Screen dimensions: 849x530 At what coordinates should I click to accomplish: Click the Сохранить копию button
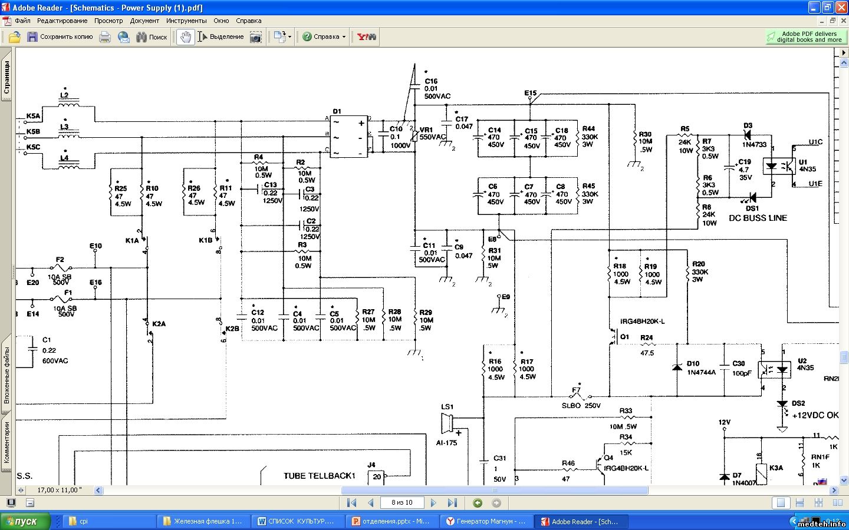60,37
